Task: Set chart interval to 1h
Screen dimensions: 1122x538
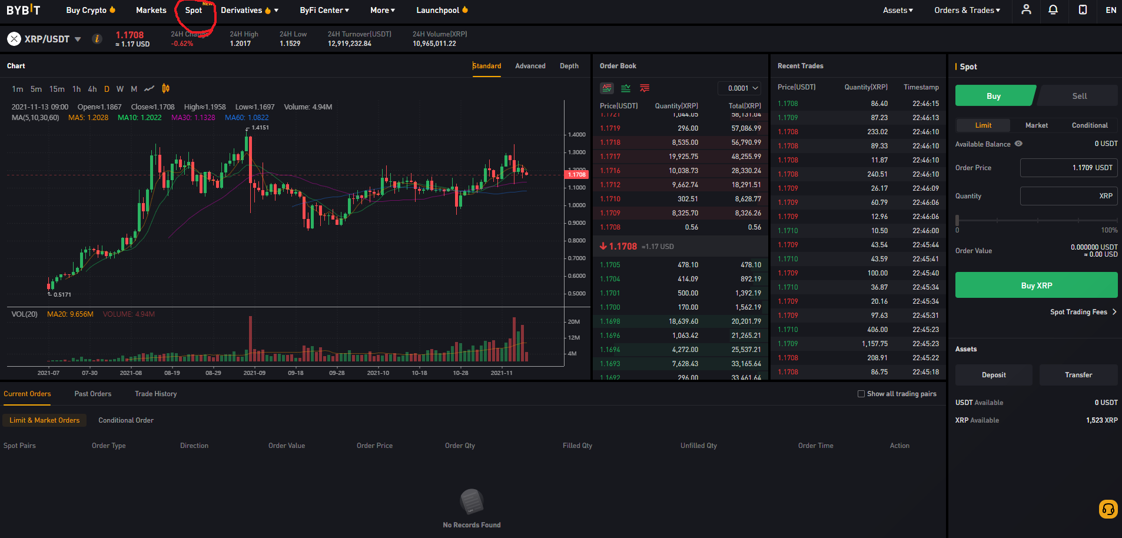Action: pos(77,89)
